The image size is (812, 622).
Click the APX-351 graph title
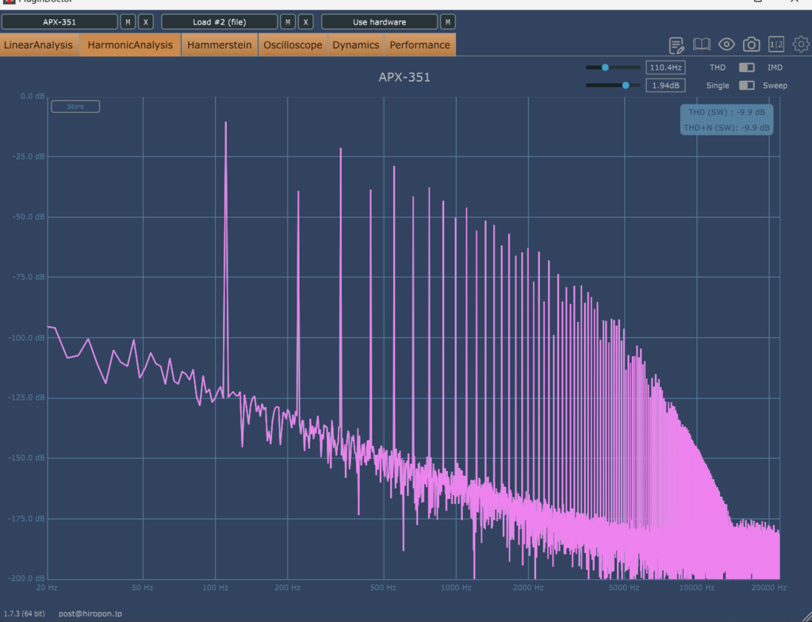point(404,77)
